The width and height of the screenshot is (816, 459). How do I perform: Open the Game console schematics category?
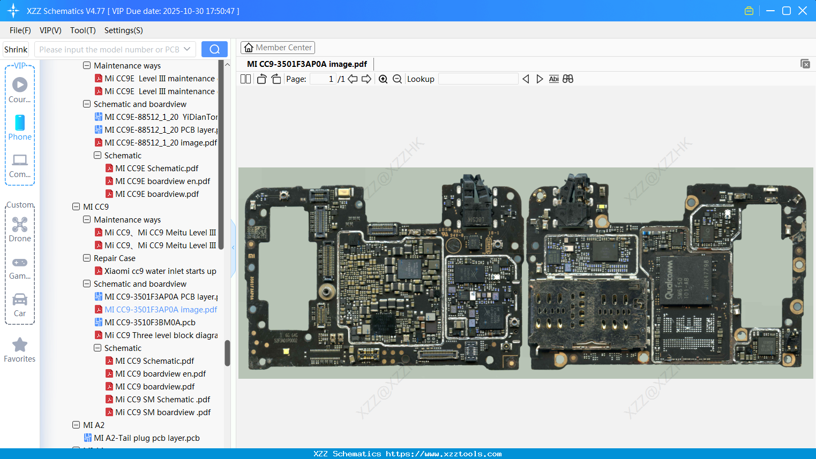tap(20, 266)
